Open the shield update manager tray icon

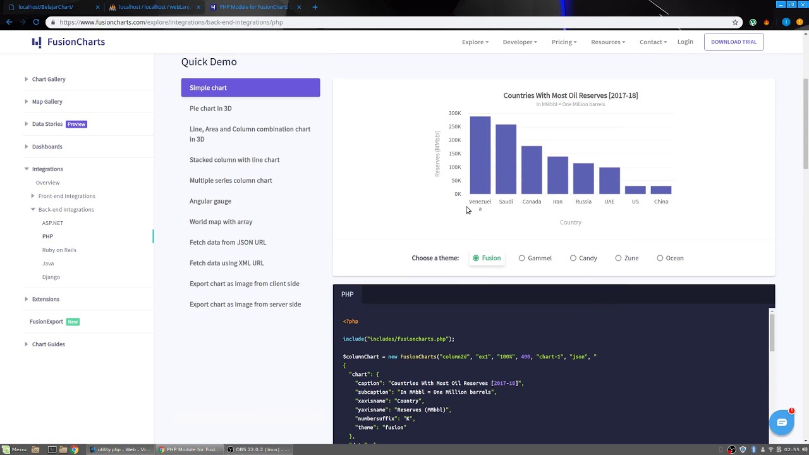pos(743,449)
